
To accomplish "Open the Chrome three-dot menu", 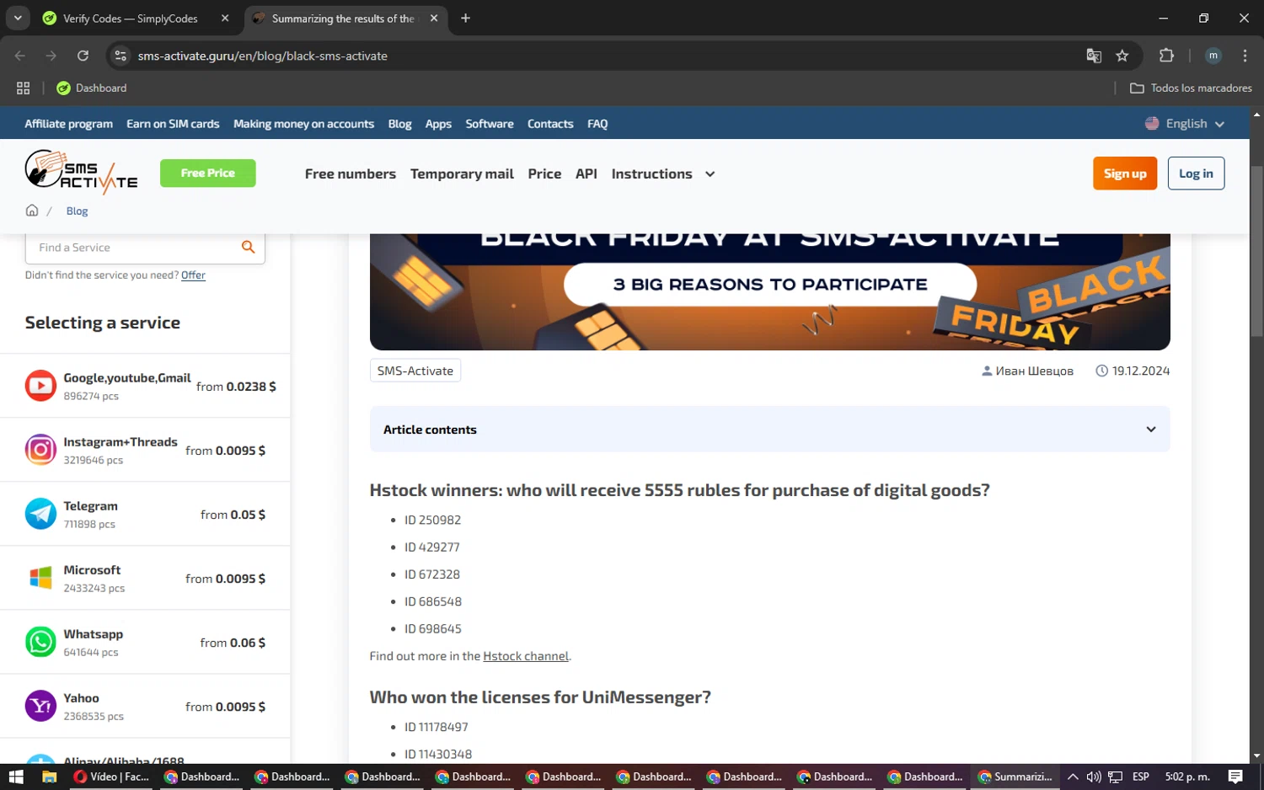I will point(1245,56).
